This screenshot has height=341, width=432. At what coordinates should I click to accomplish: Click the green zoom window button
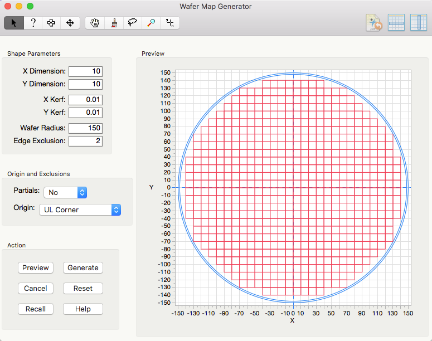30,6
